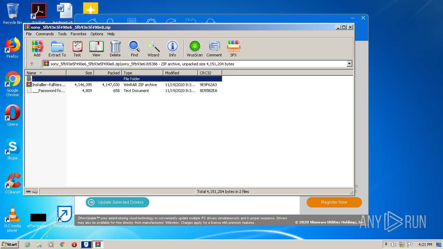Open the Find magnifier tool
This screenshot has height=249, width=443.
134,48
